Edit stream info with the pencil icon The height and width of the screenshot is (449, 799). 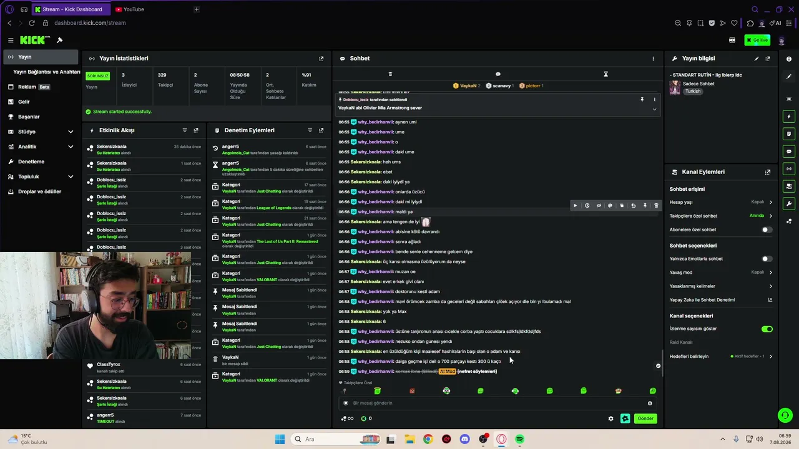click(757, 59)
